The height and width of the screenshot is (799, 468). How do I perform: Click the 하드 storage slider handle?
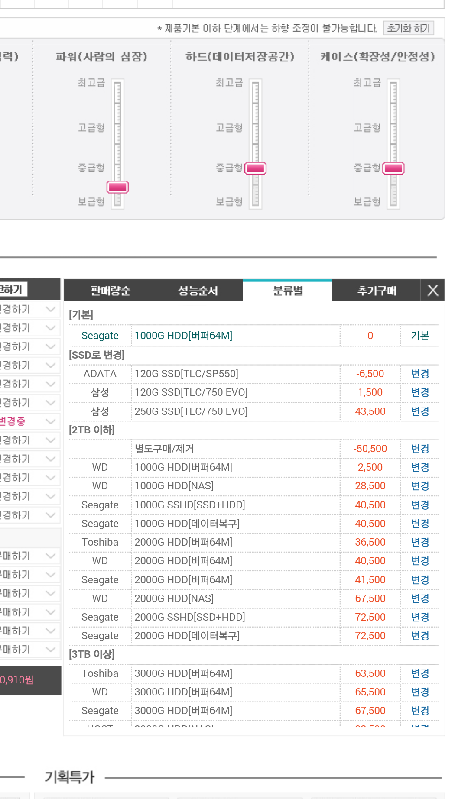(256, 168)
